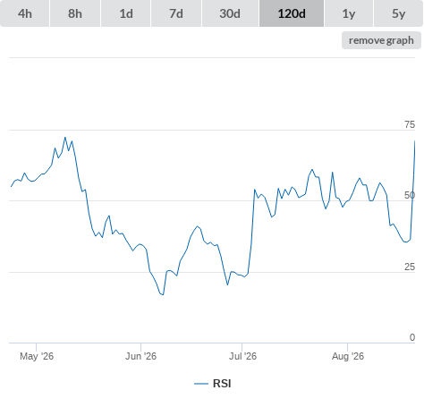
Task: Switch chart to 1y range
Action: click(x=349, y=13)
